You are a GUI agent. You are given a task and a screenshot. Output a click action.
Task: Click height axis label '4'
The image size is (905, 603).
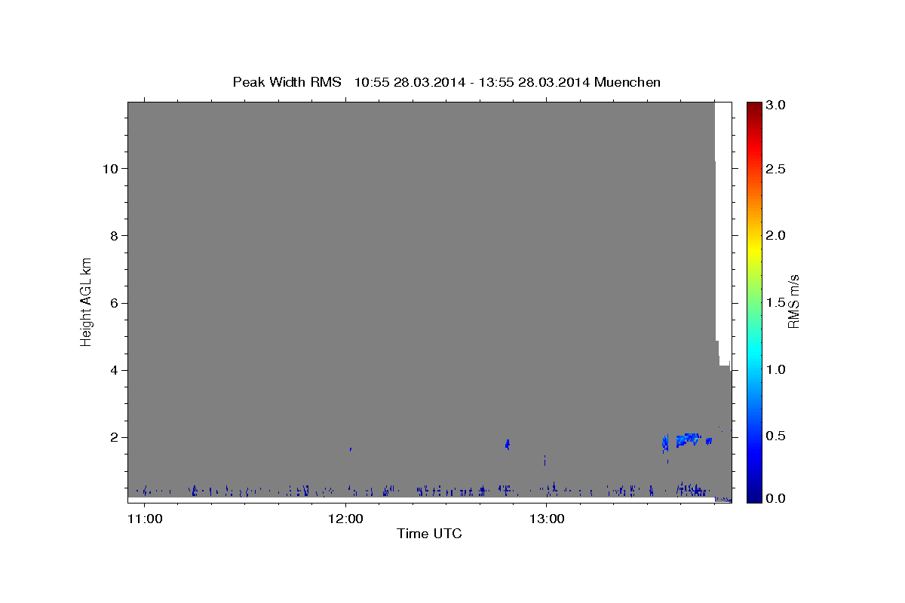click(112, 370)
